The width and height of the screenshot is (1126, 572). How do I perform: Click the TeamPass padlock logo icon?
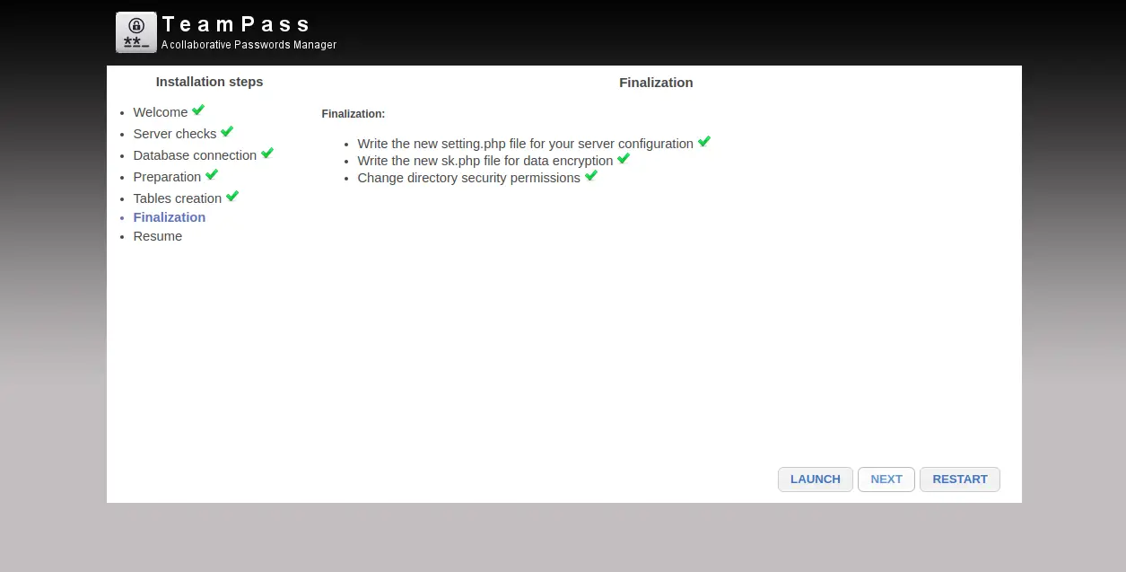coord(136,32)
